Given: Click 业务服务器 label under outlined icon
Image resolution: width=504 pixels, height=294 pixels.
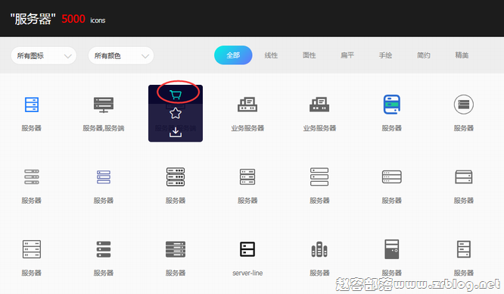Looking at the screenshot, I should click(x=247, y=128).
